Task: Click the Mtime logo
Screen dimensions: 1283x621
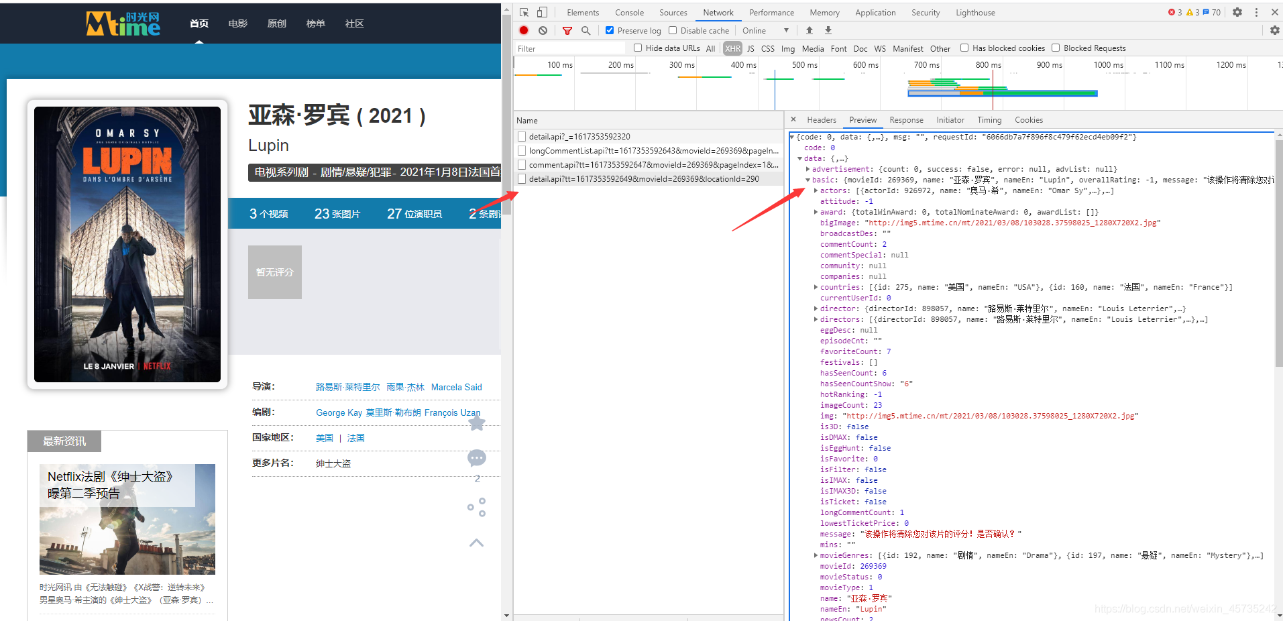Action: pos(123,23)
